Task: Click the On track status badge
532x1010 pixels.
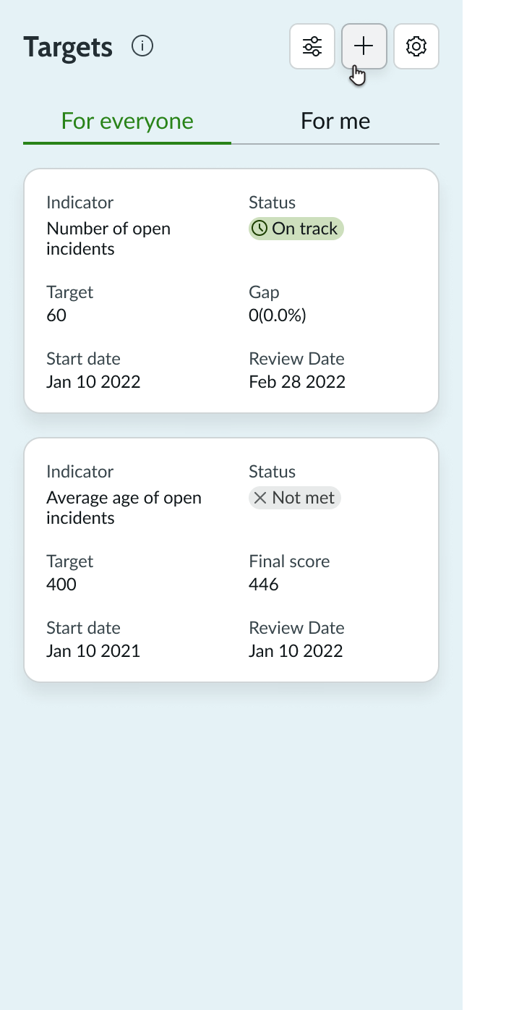Action: coord(296,228)
